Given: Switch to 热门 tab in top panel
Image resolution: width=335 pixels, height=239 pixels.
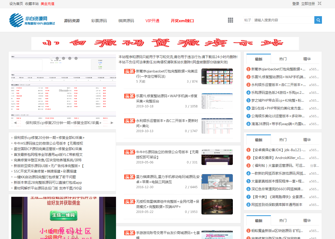Looking at the screenshot, I should pos(283,59).
